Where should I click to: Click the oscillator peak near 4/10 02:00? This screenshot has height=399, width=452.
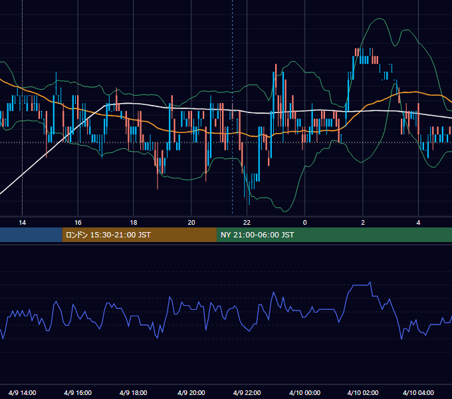(370, 283)
